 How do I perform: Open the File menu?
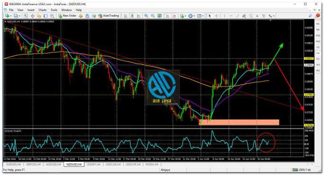11,10
